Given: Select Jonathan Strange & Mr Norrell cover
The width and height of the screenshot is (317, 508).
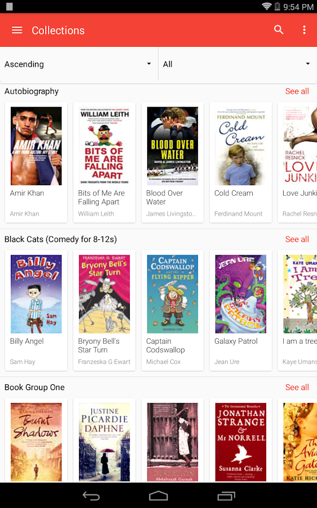Looking at the screenshot, I should click(241, 442).
